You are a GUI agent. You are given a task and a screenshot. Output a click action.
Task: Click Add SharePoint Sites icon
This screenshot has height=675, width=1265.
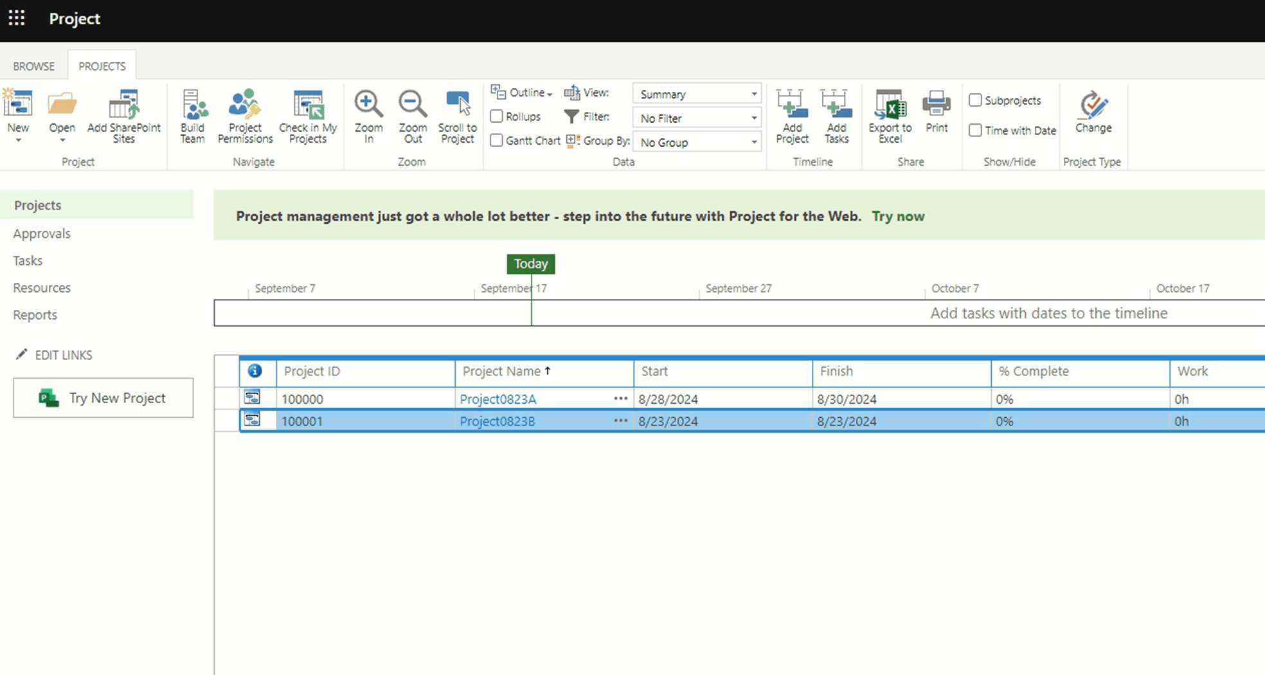tap(123, 104)
